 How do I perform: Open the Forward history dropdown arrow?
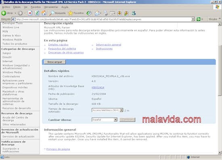tap(25, 13)
